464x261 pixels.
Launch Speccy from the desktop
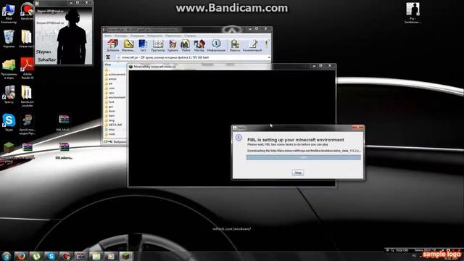(9, 94)
